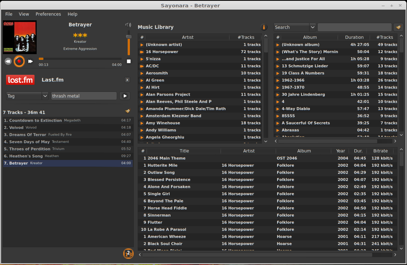The height and width of the screenshot is (265, 407).
Task: Click the play arrow beside (Unknown artist)
Action: pos(142,45)
